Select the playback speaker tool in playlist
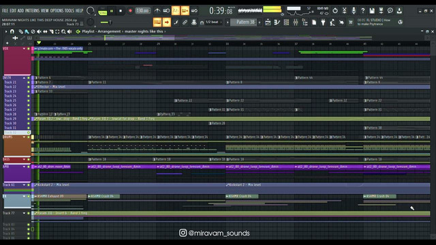 (69, 32)
